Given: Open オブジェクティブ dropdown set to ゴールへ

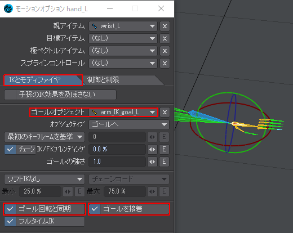Looking at the screenshot, I should tap(129, 124).
